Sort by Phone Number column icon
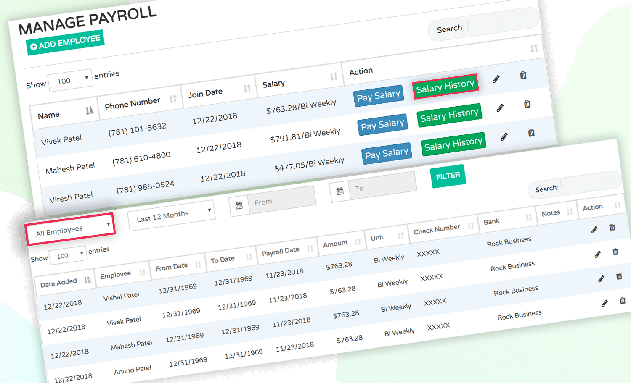631x383 pixels. [x=173, y=99]
